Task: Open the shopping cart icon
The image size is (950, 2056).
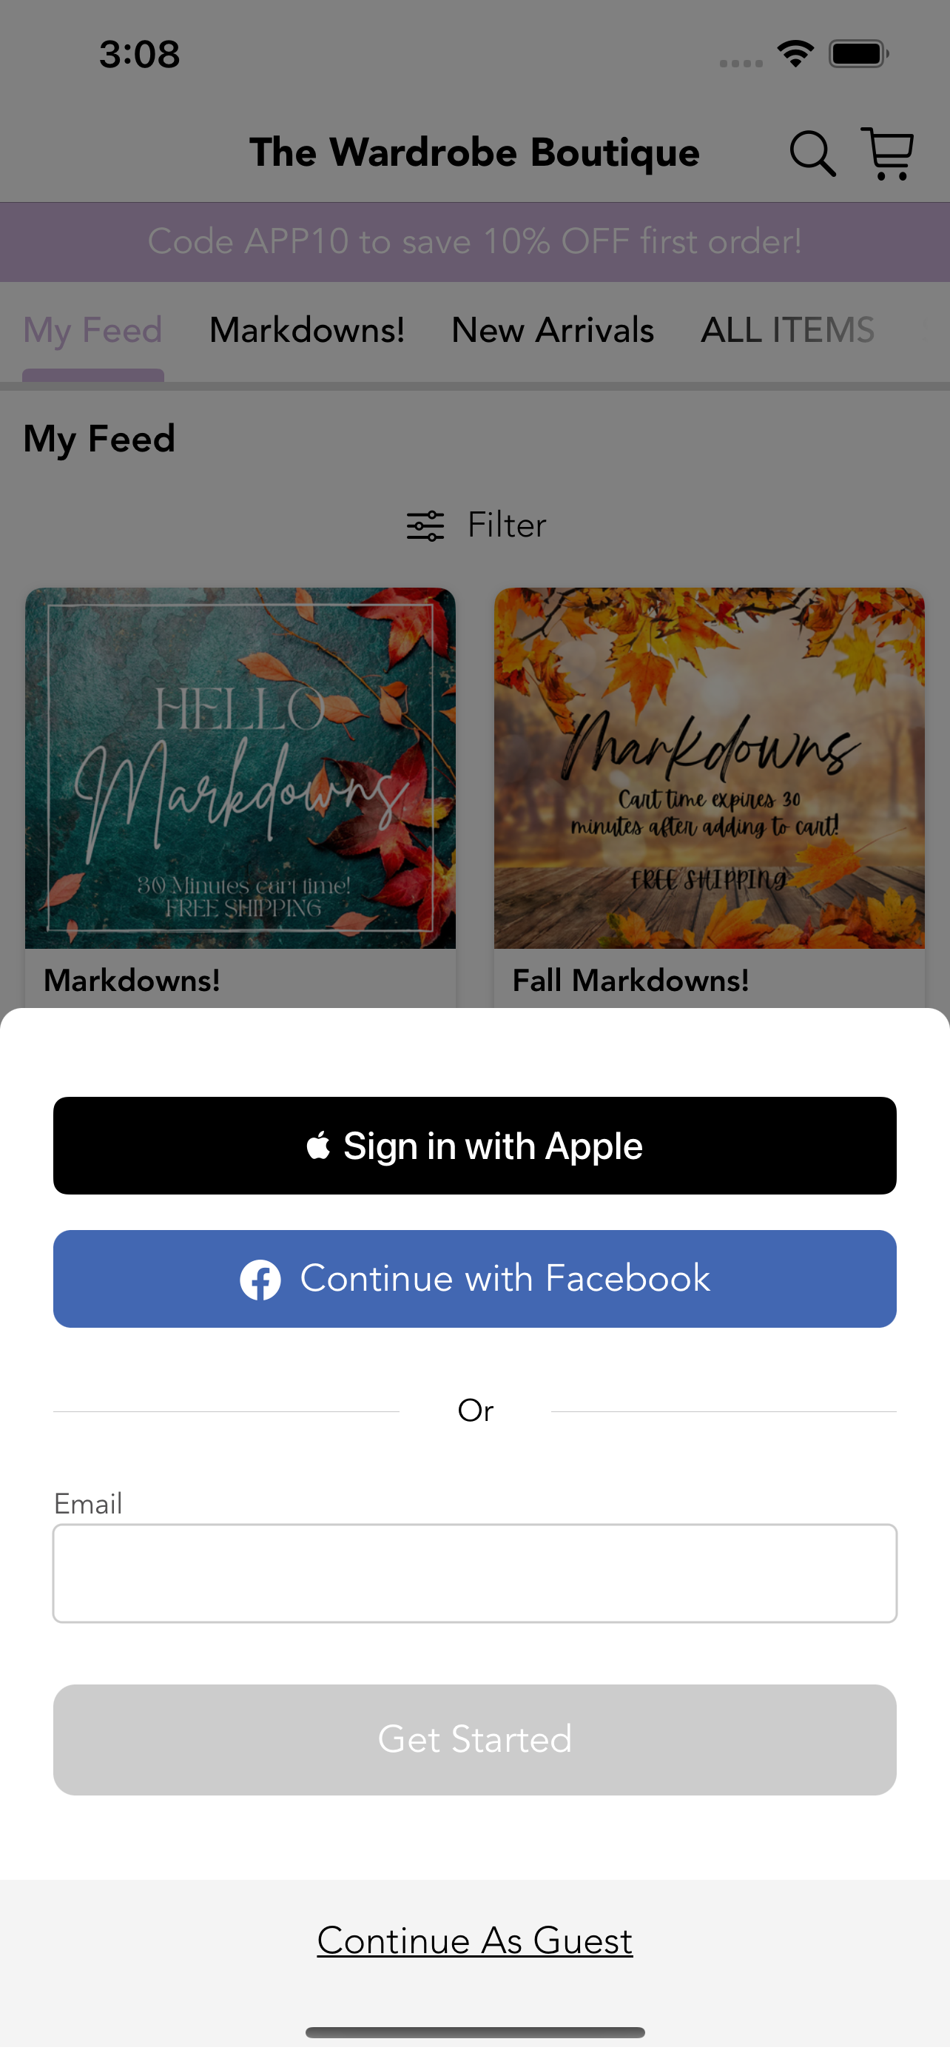Action: click(887, 153)
